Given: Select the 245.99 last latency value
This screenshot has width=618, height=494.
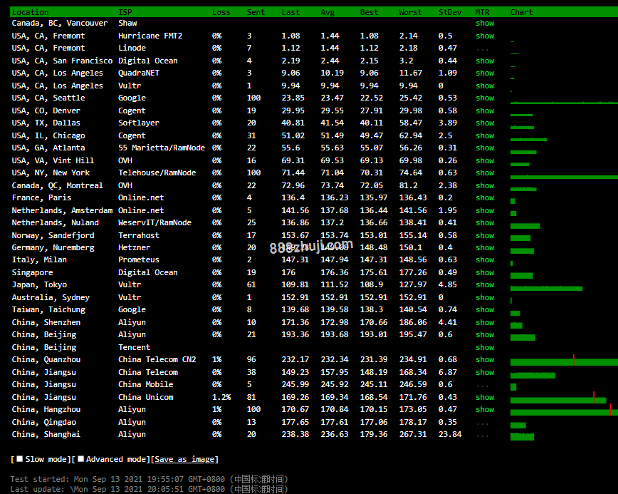Looking at the screenshot, I should coord(295,384).
